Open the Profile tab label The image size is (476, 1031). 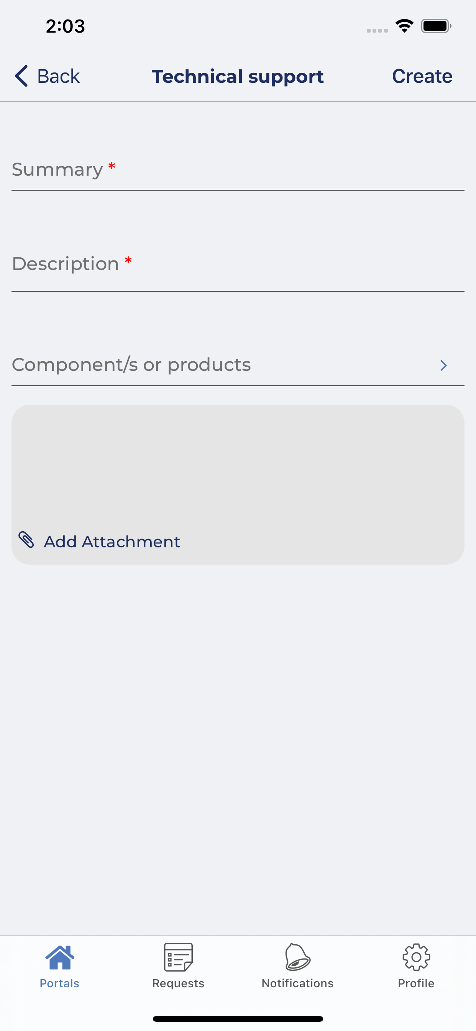pos(416,983)
